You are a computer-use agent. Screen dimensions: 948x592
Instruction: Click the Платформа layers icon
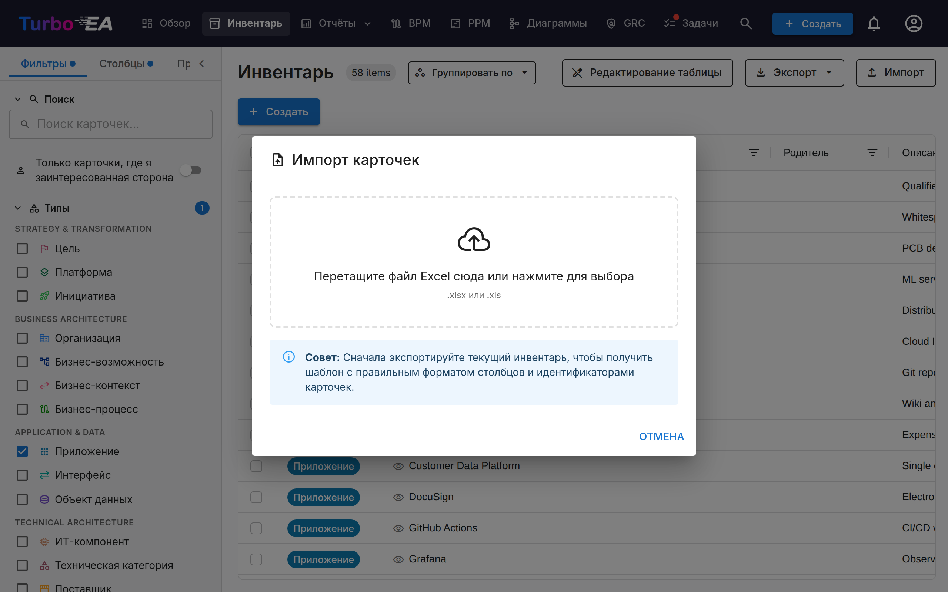click(x=44, y=272)
